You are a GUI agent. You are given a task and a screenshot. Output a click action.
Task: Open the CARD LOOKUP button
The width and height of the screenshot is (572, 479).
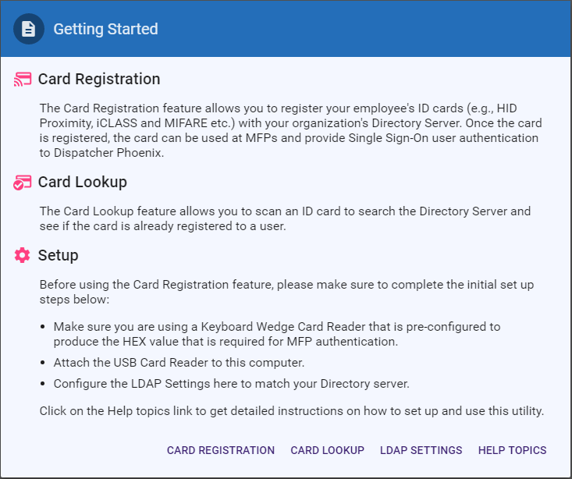328,450
